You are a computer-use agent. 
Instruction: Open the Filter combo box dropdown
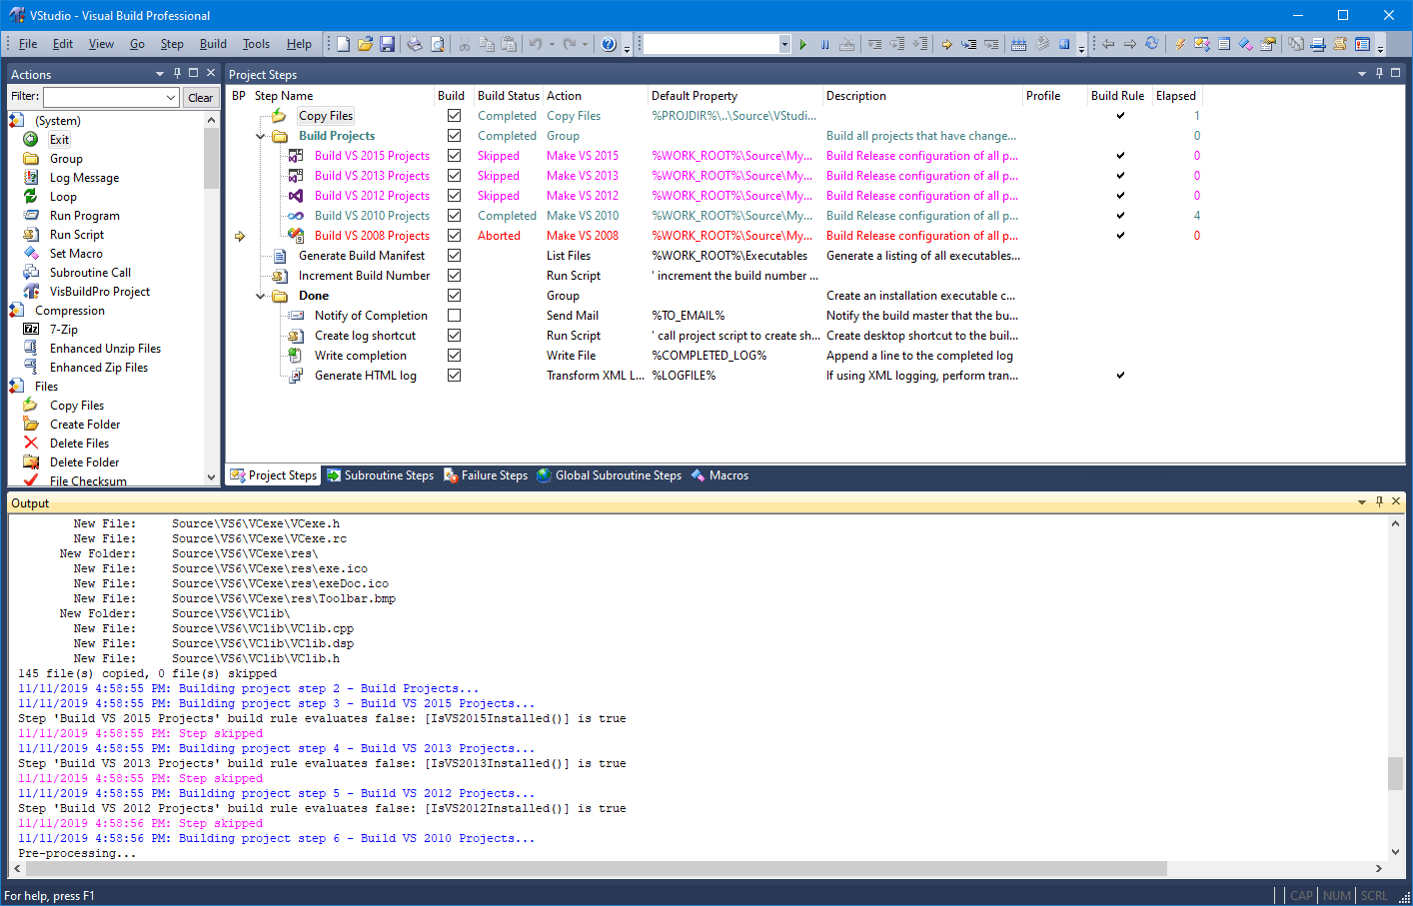170,97
